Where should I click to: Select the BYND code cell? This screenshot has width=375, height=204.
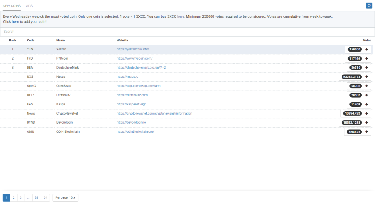click(x=31, y=122)
